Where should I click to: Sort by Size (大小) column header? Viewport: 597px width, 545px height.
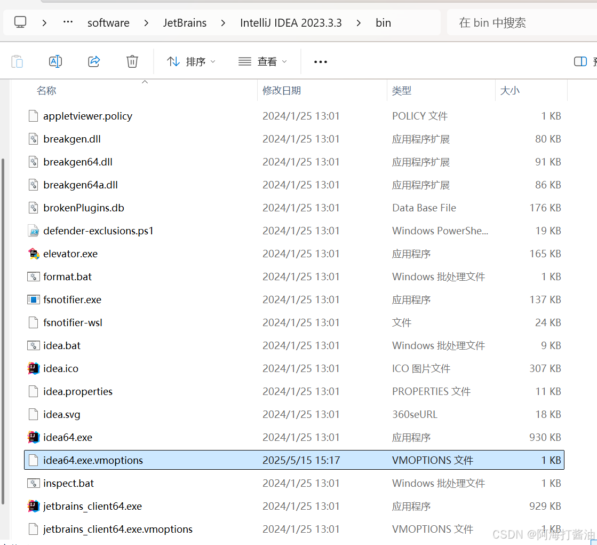pyautogui.click(x=510, y=91)
